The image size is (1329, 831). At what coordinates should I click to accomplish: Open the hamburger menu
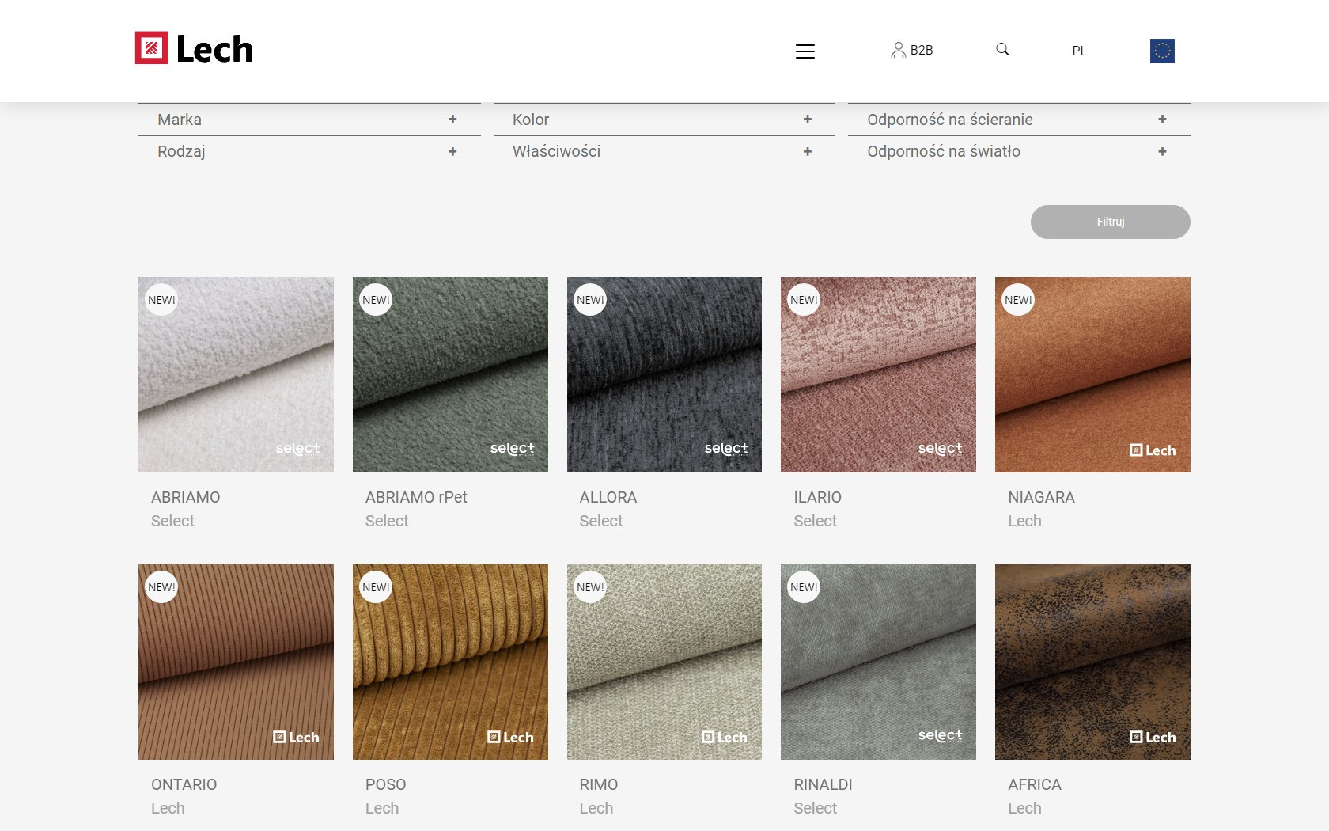pyautogui.click(x=805, y=51)
